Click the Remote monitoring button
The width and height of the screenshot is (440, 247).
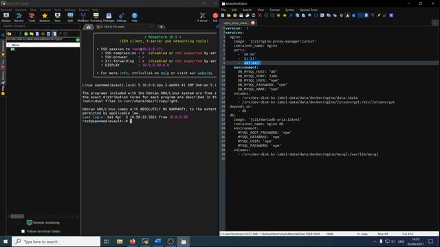[x=43, y=222]
